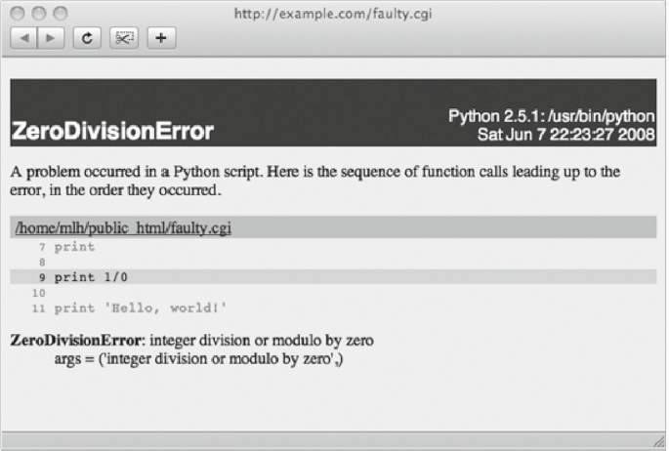Add bookmark with the plus button
669x451 pixels.
point(160,38)
